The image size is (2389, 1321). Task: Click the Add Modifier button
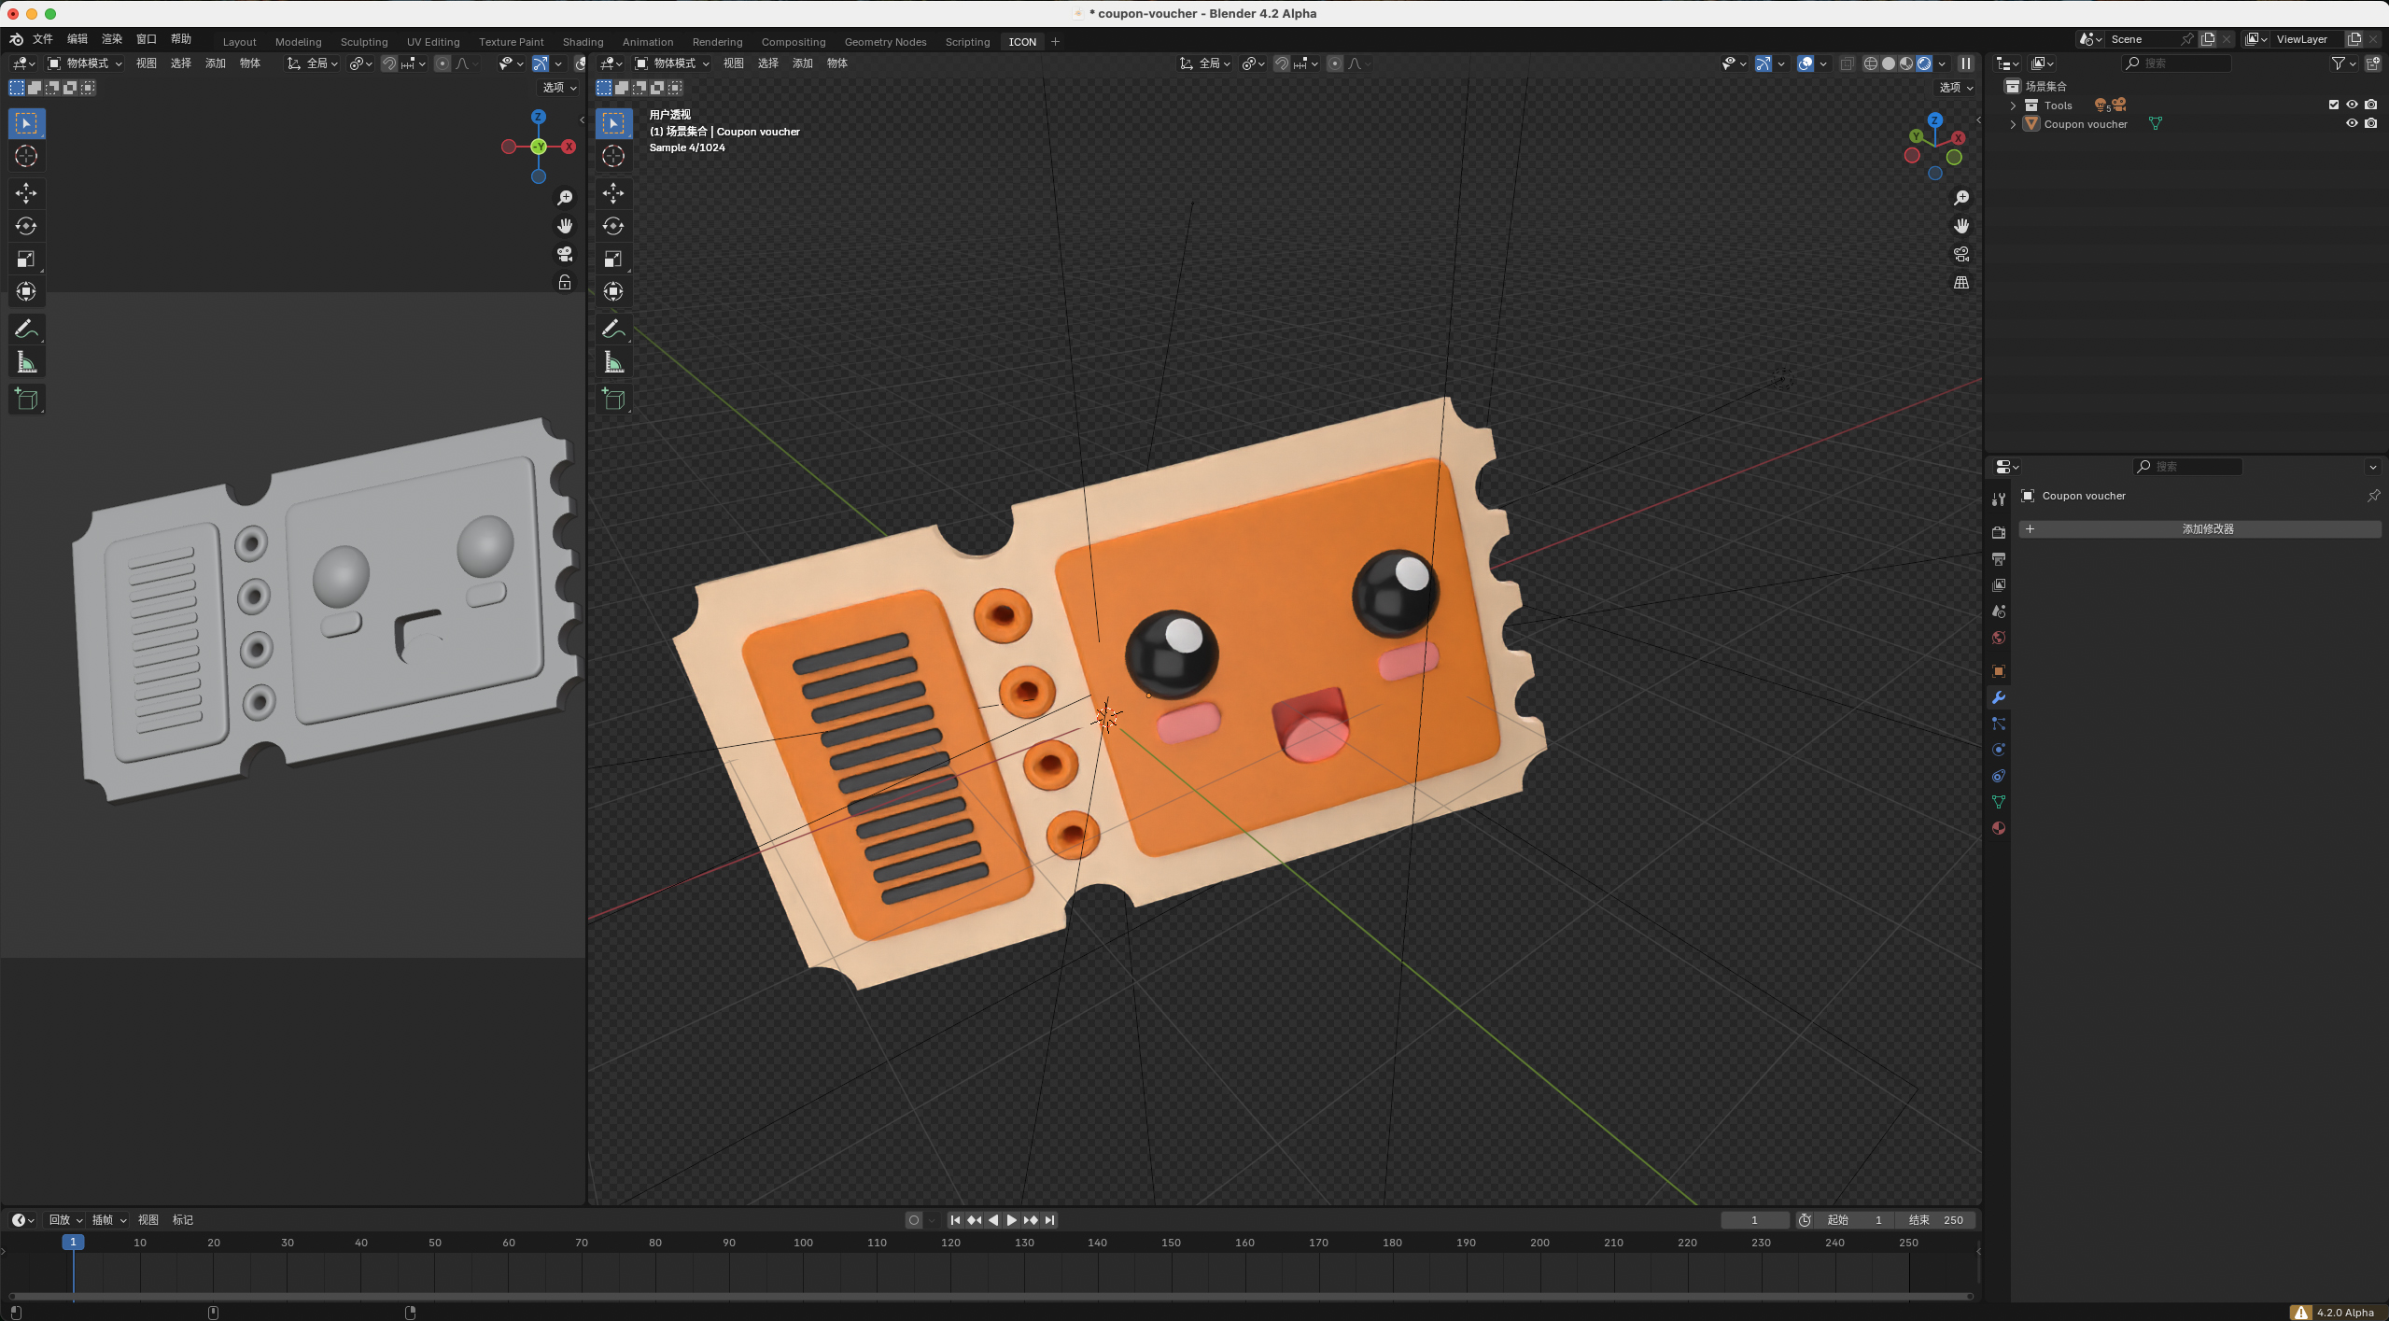point(2199,529)
